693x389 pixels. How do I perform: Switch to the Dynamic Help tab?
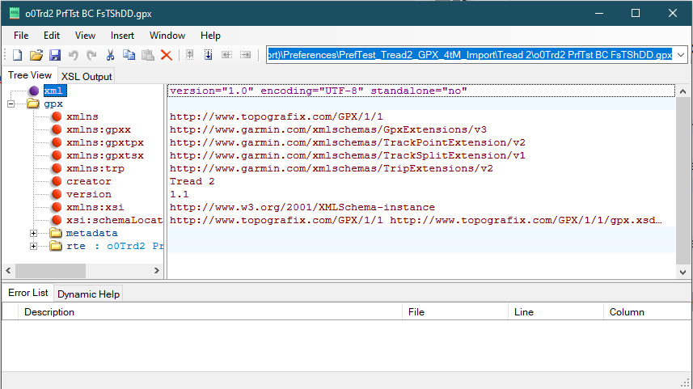[88, 294]
